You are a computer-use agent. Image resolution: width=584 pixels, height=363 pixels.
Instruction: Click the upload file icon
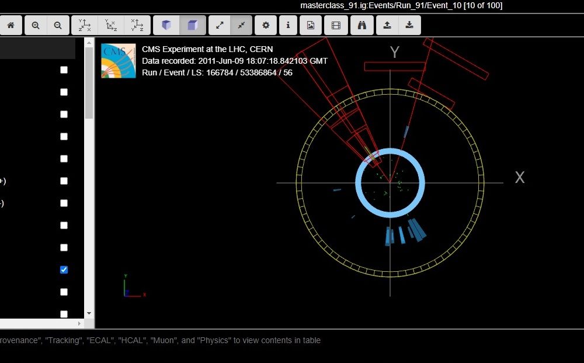[x=387, y=25]
